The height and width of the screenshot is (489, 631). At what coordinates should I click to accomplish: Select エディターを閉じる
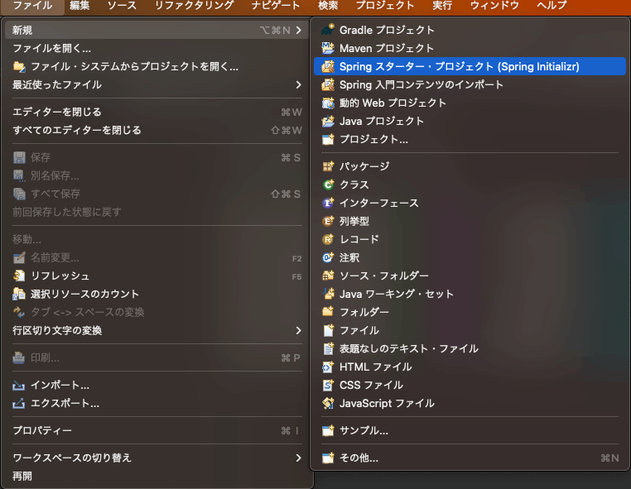(x=157, y=112)
